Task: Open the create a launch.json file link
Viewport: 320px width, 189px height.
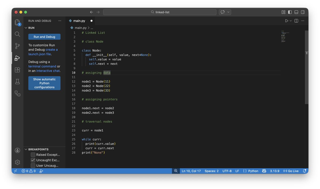Action: coord(43,52)
